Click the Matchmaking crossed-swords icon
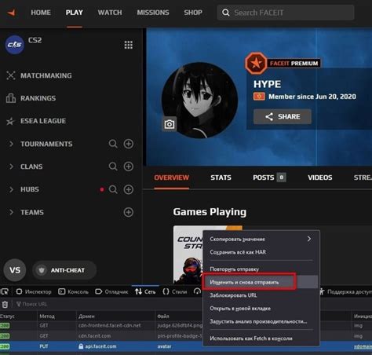Viewport: 372px width, 355px height. 11,75
